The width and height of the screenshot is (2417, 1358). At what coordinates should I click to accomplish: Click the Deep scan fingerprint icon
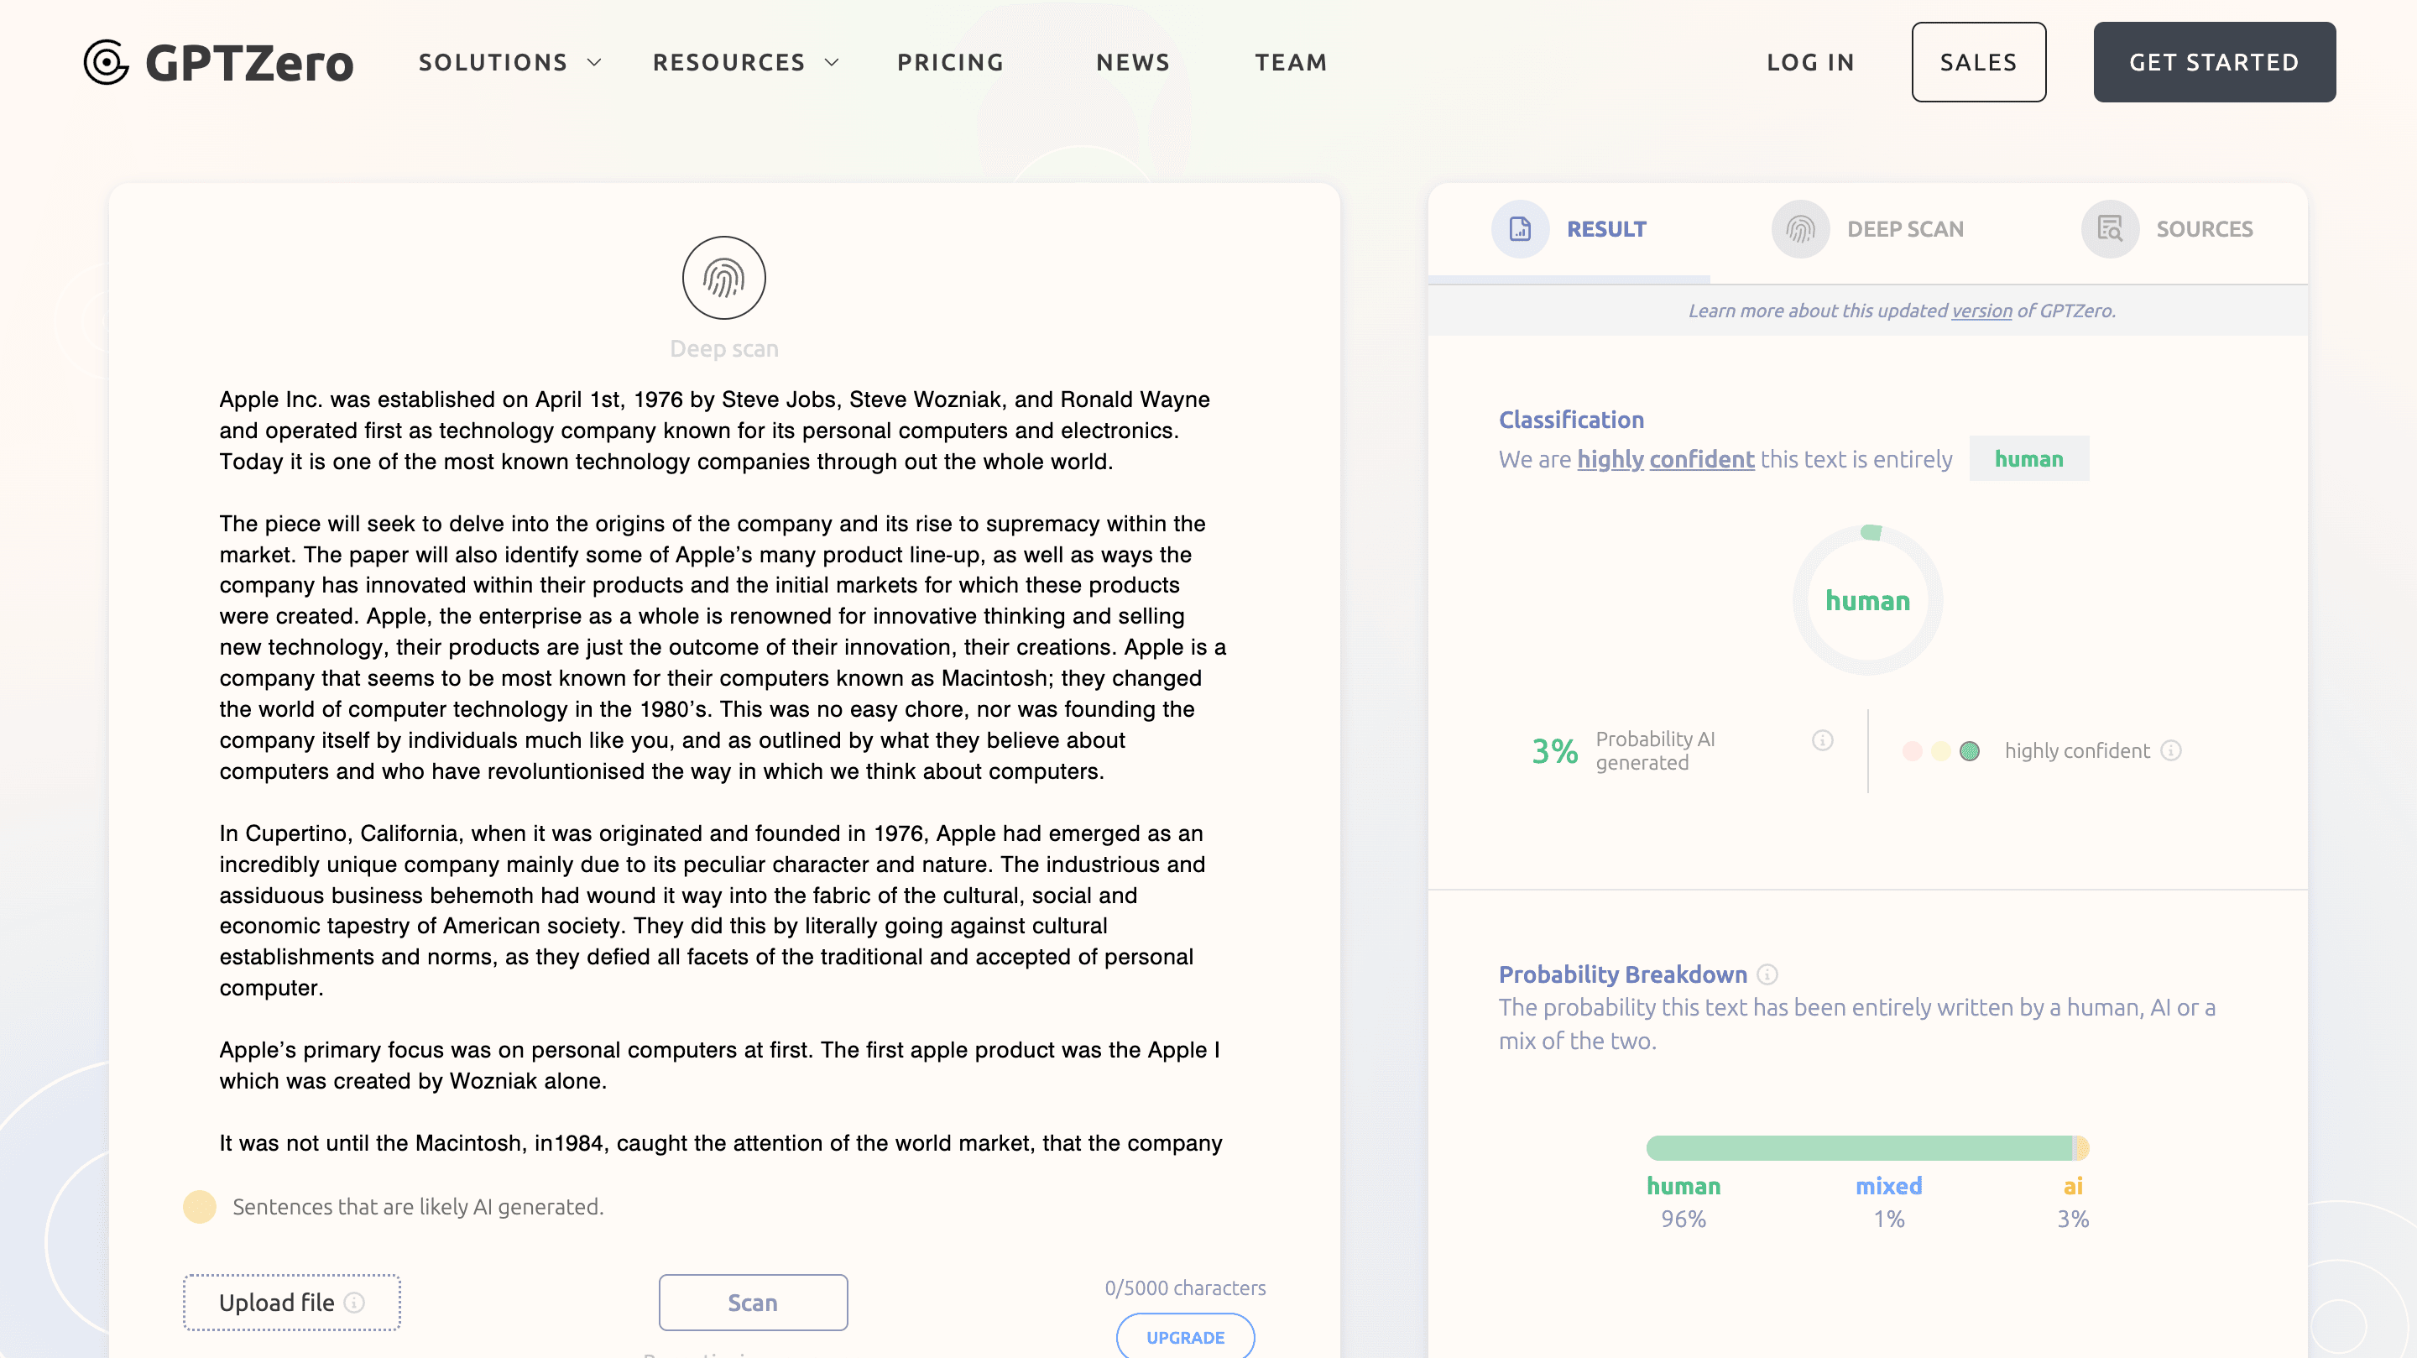(x=723, y=278)
